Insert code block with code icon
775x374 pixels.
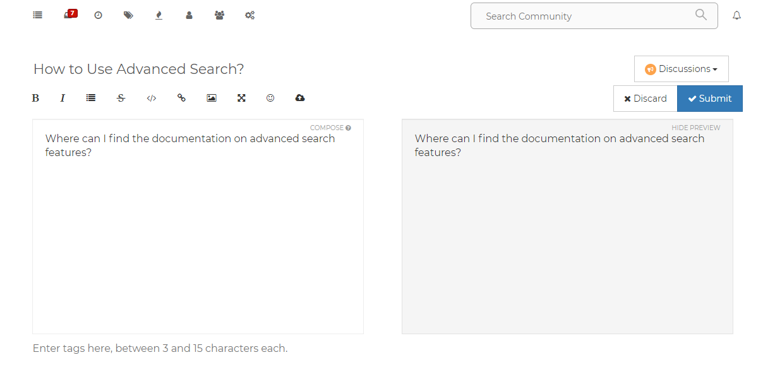(152, 98)
